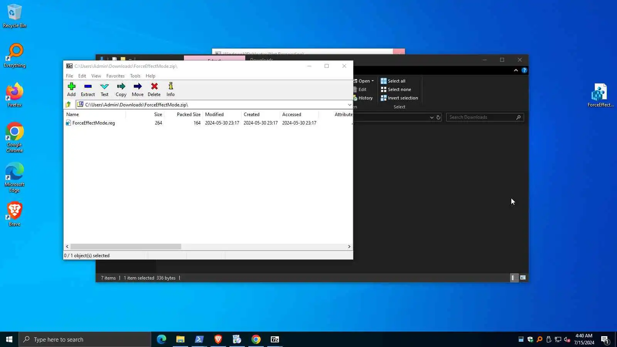Screen dimensions: 617x347
Task: Click the Add button in 7-Zip toolbar
Action: pos(71,89)
